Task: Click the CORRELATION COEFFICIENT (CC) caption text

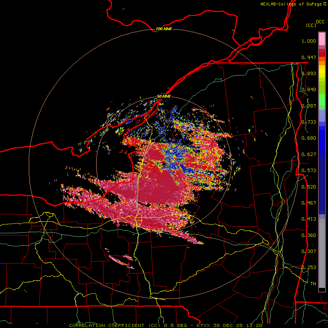Action: click(114, 325)
